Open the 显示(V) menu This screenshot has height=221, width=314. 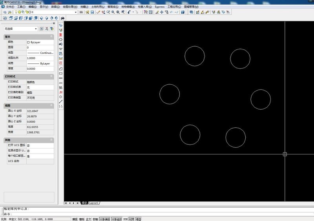[x=44, y=7]
